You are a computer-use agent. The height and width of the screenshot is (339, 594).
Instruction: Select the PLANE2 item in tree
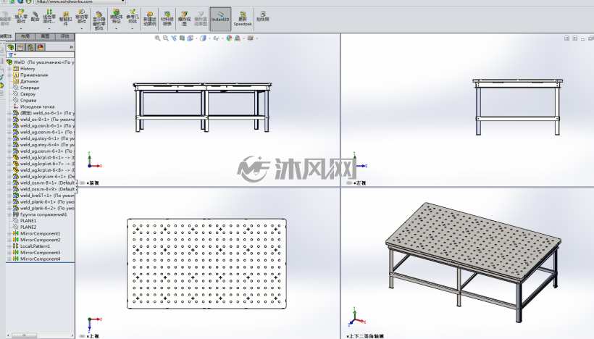coord(28,227)
